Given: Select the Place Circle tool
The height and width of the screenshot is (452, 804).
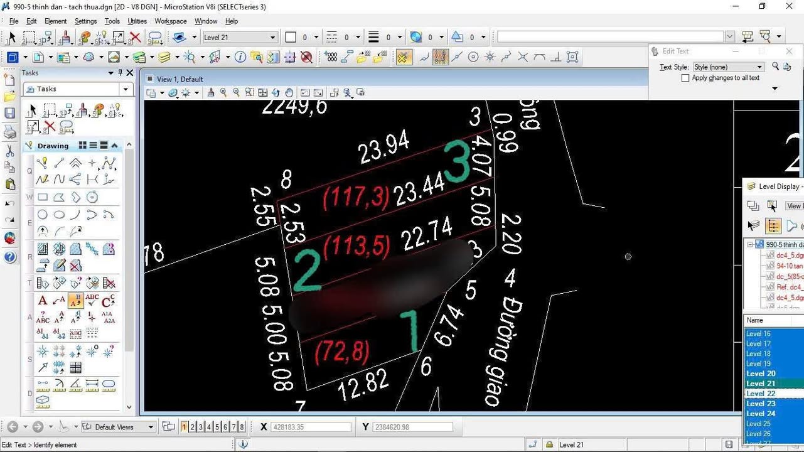Looking at the screenshot, I should pyautogui.click(x=43, y=215).
